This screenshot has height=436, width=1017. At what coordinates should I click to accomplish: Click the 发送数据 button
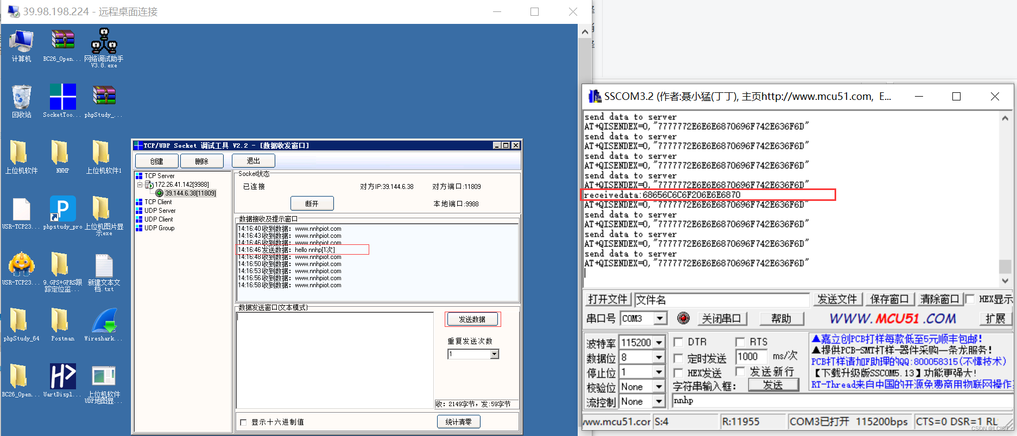[472, 319]
